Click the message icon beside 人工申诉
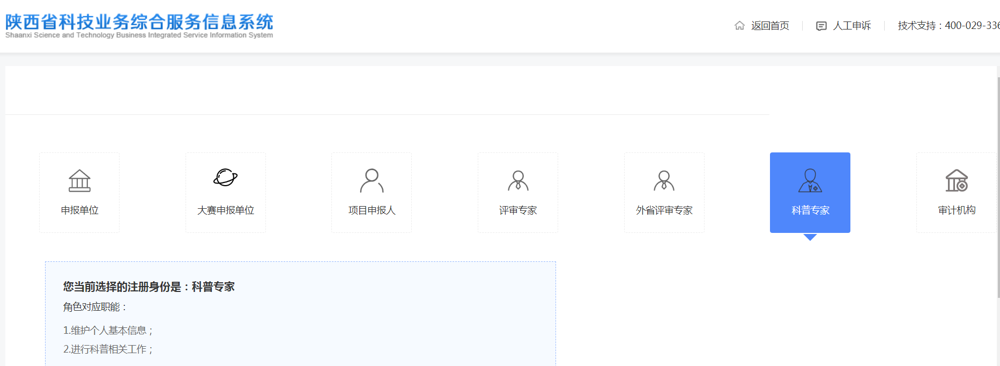Image resolution: width=1000 pixels, height=366 pixels. (x=821, y=26)
